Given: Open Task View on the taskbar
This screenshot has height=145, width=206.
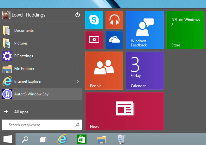Looking at the screenshot, I should click(43, 140).
